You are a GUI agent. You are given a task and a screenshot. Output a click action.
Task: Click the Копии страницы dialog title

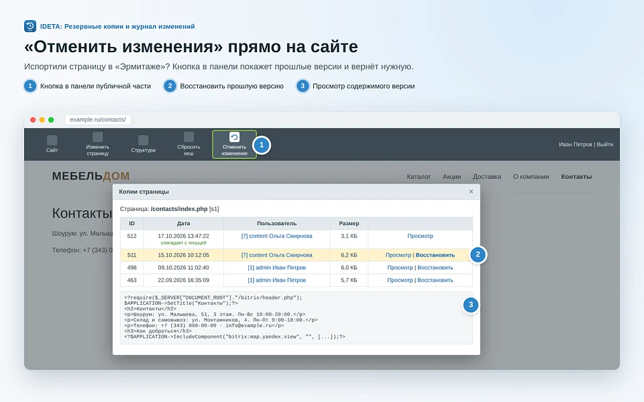(144, 192)
